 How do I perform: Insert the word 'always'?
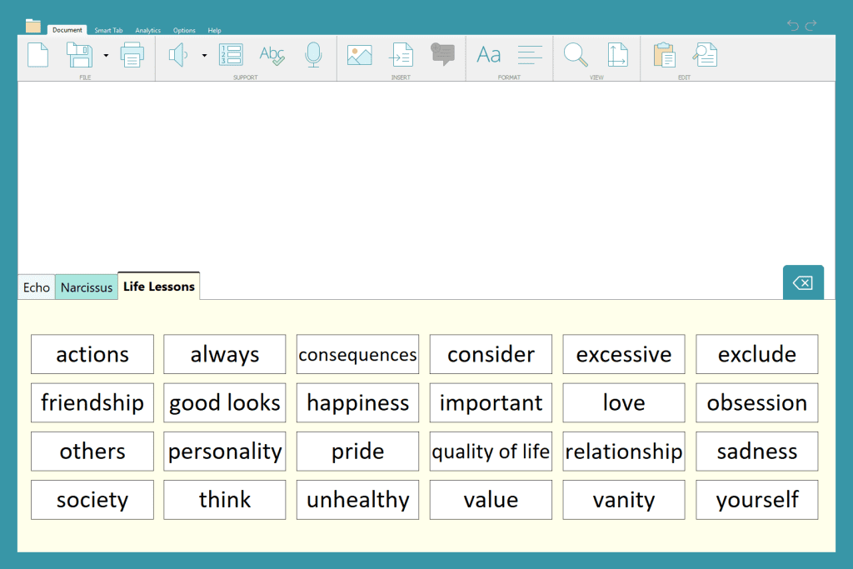(225, 354)
